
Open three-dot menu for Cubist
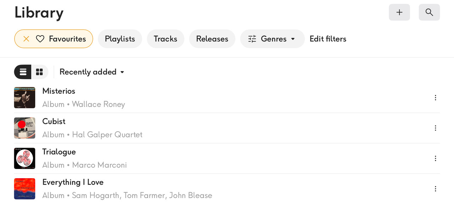coord(436,128)
